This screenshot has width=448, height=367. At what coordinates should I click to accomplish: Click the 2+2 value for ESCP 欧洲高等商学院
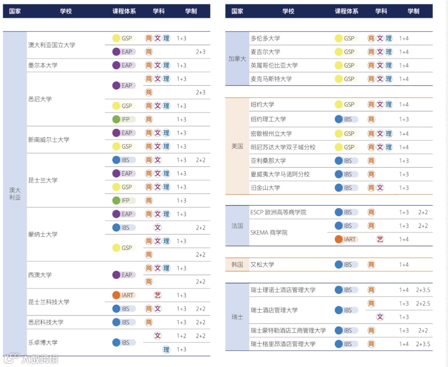point(423,212)
